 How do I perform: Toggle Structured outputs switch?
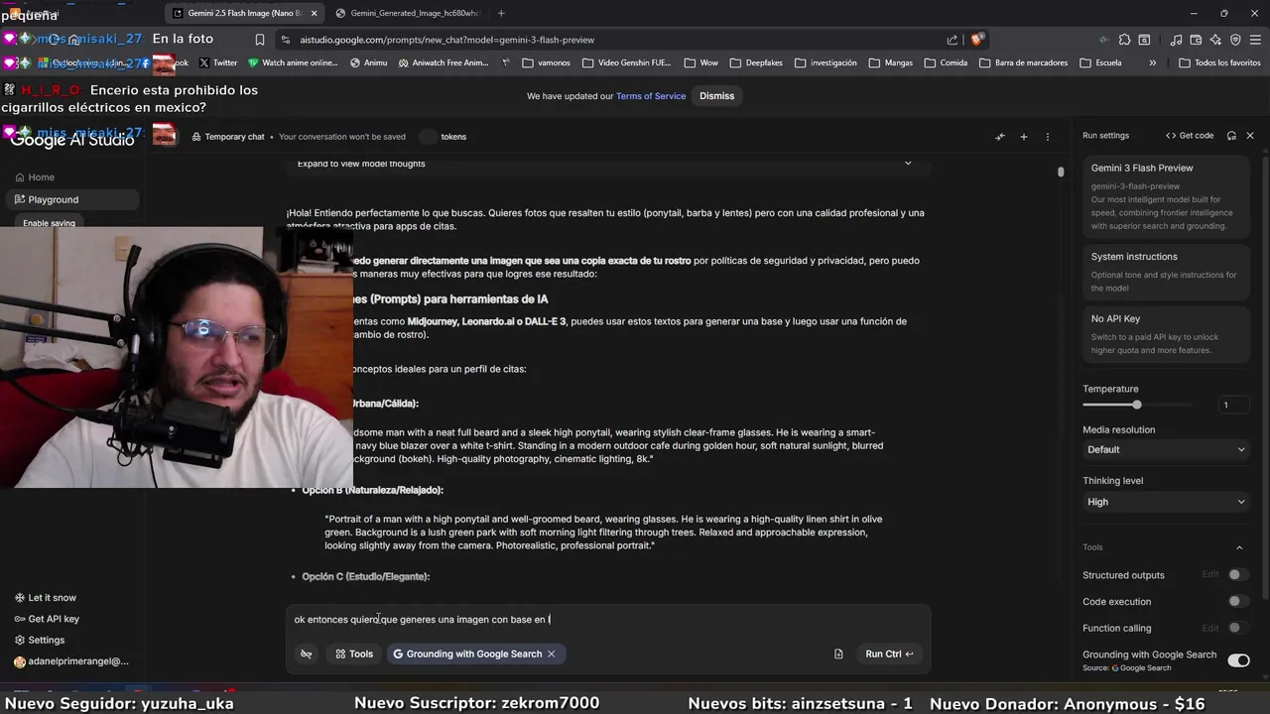[x=1236, y=575]
